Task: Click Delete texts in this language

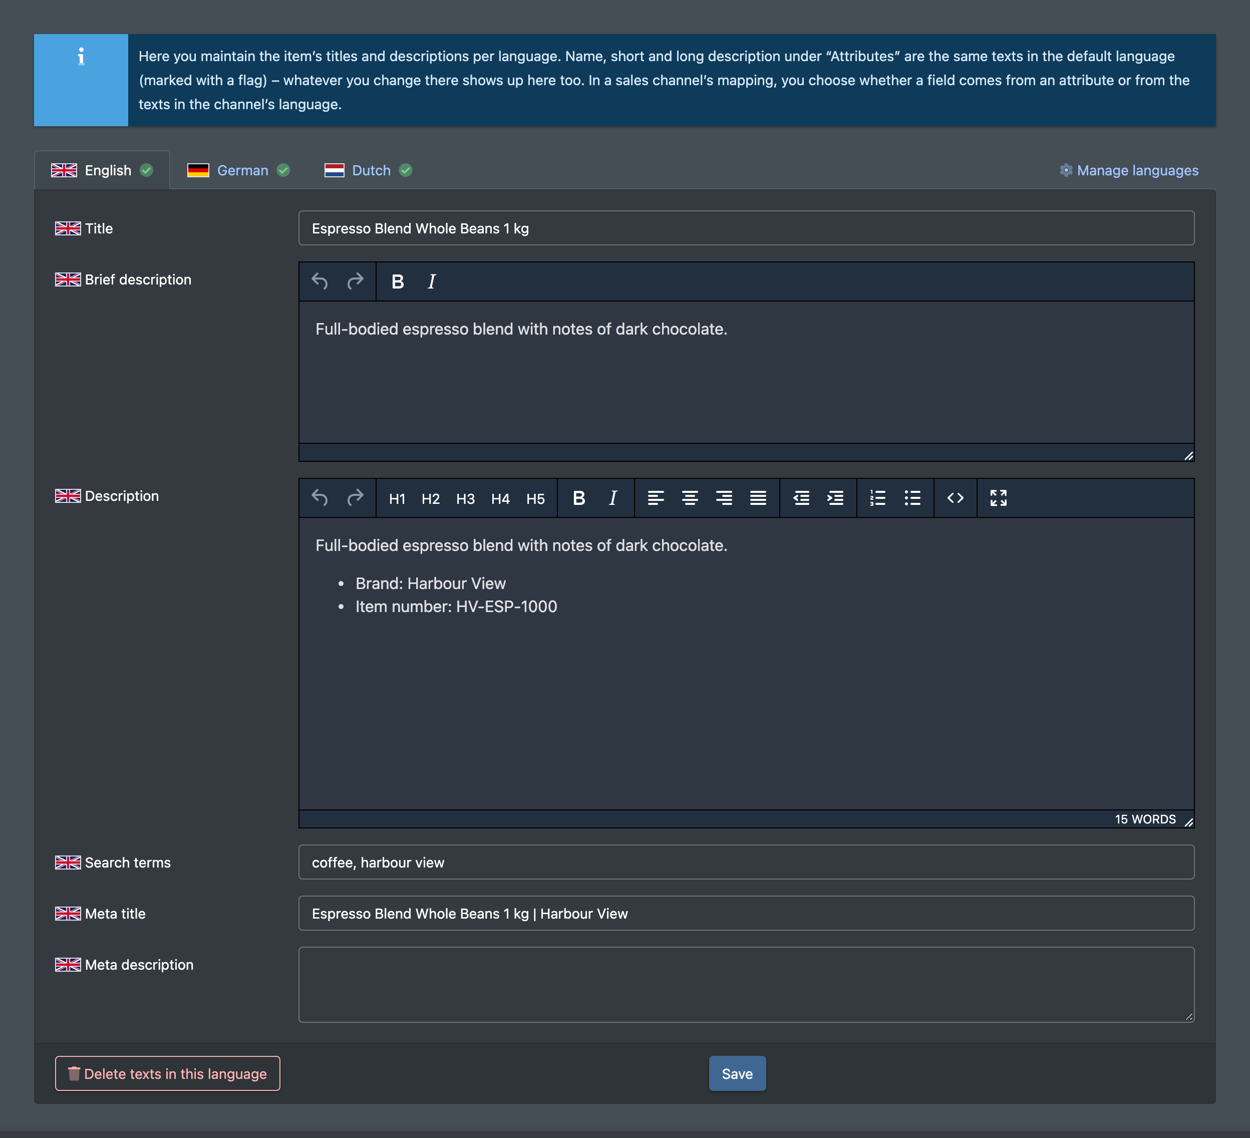Action: 167,1073
